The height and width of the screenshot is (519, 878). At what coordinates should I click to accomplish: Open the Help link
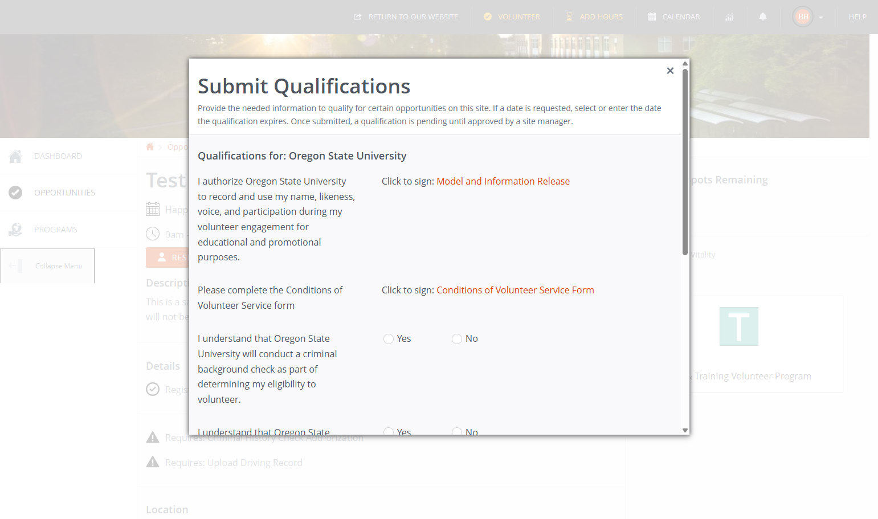[857, 17]
